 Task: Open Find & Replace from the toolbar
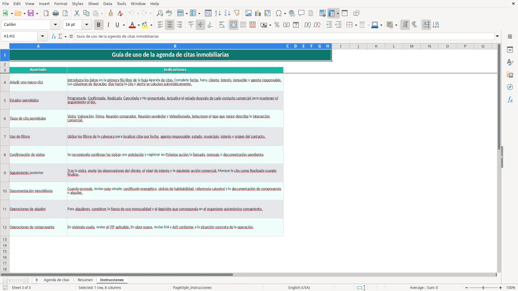coord(160,13)
